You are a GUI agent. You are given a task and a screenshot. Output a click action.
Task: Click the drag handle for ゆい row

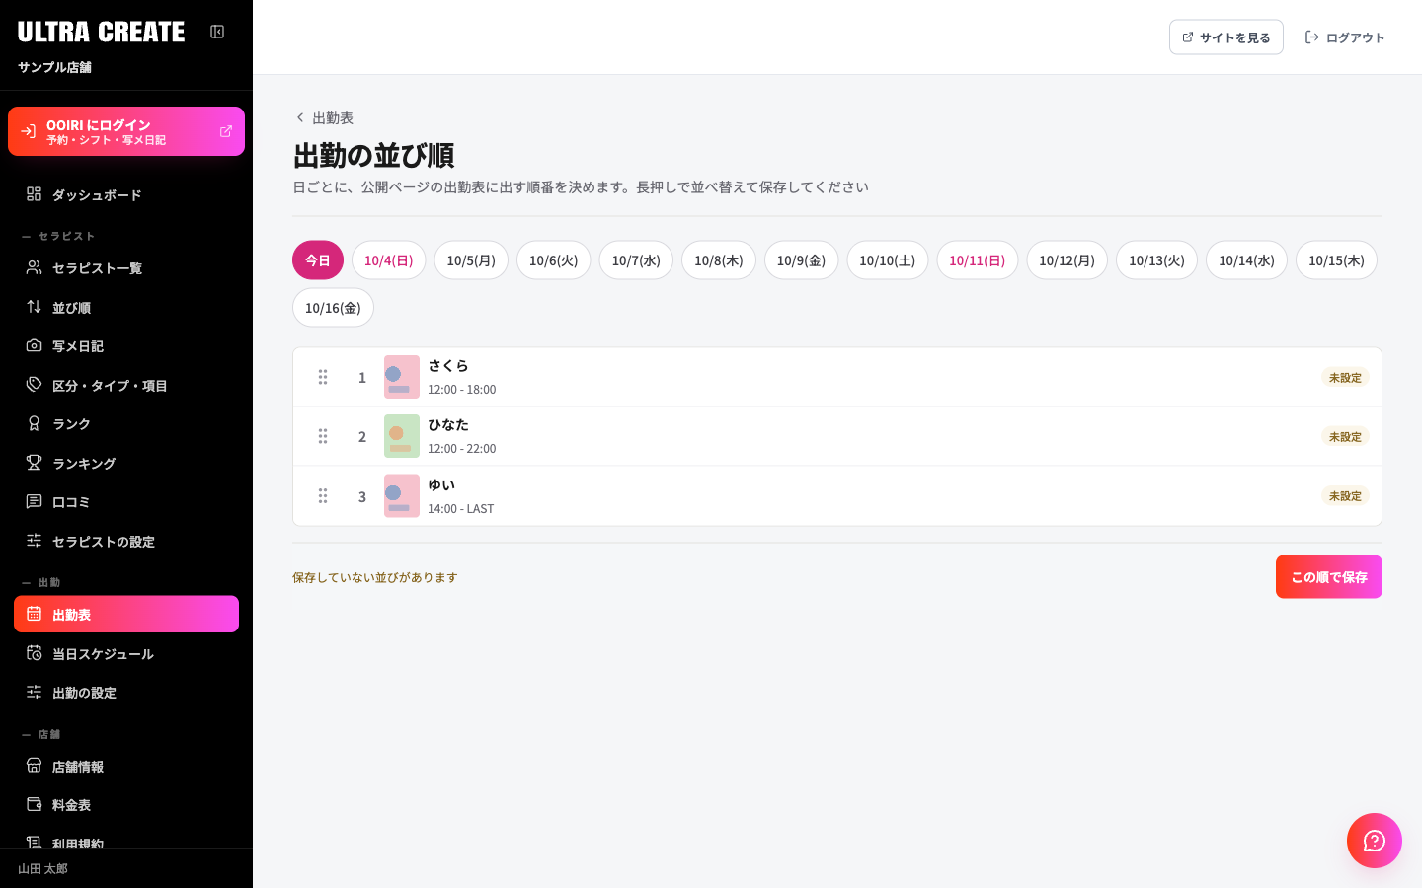(x=323, y=496)
